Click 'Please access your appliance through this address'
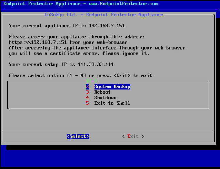 [76, 37]
